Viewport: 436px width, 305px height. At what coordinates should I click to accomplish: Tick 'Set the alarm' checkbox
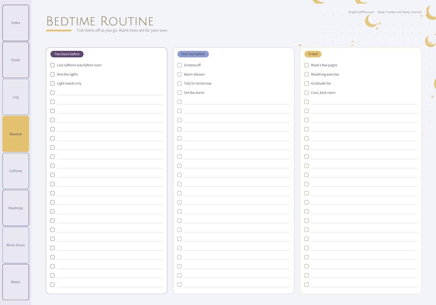[x=180, y=93]
